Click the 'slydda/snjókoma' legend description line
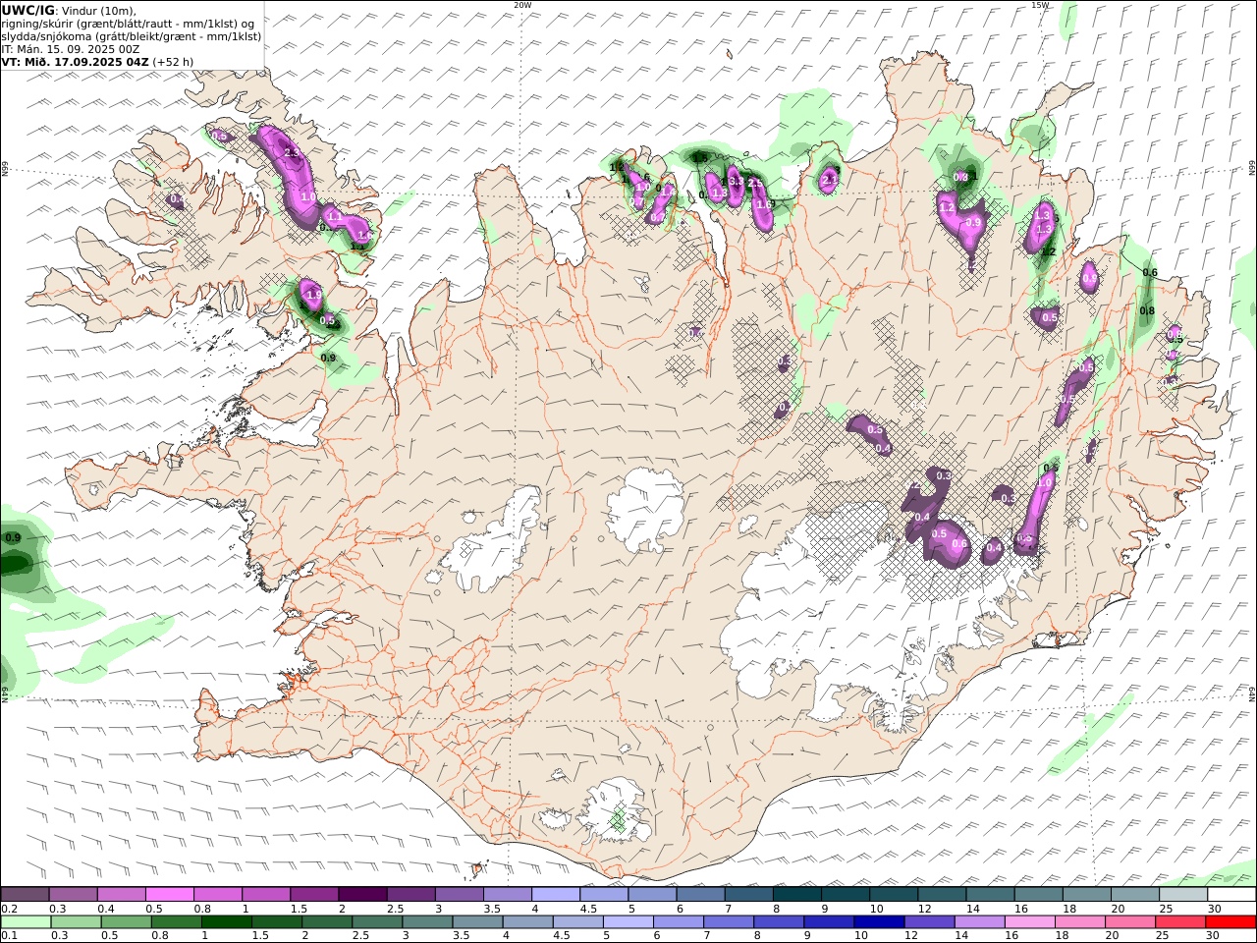1257x943 pixels. pos(132,35)
